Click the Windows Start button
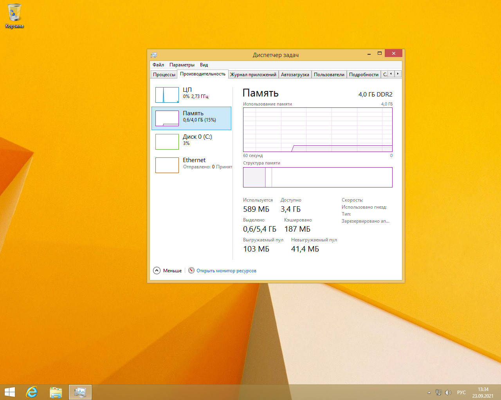This screenshot has height=400, width=501. pos(9,392)
